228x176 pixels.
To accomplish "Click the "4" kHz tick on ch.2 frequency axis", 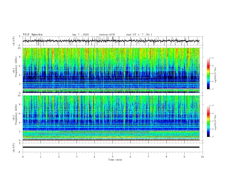I will point(20,123).
